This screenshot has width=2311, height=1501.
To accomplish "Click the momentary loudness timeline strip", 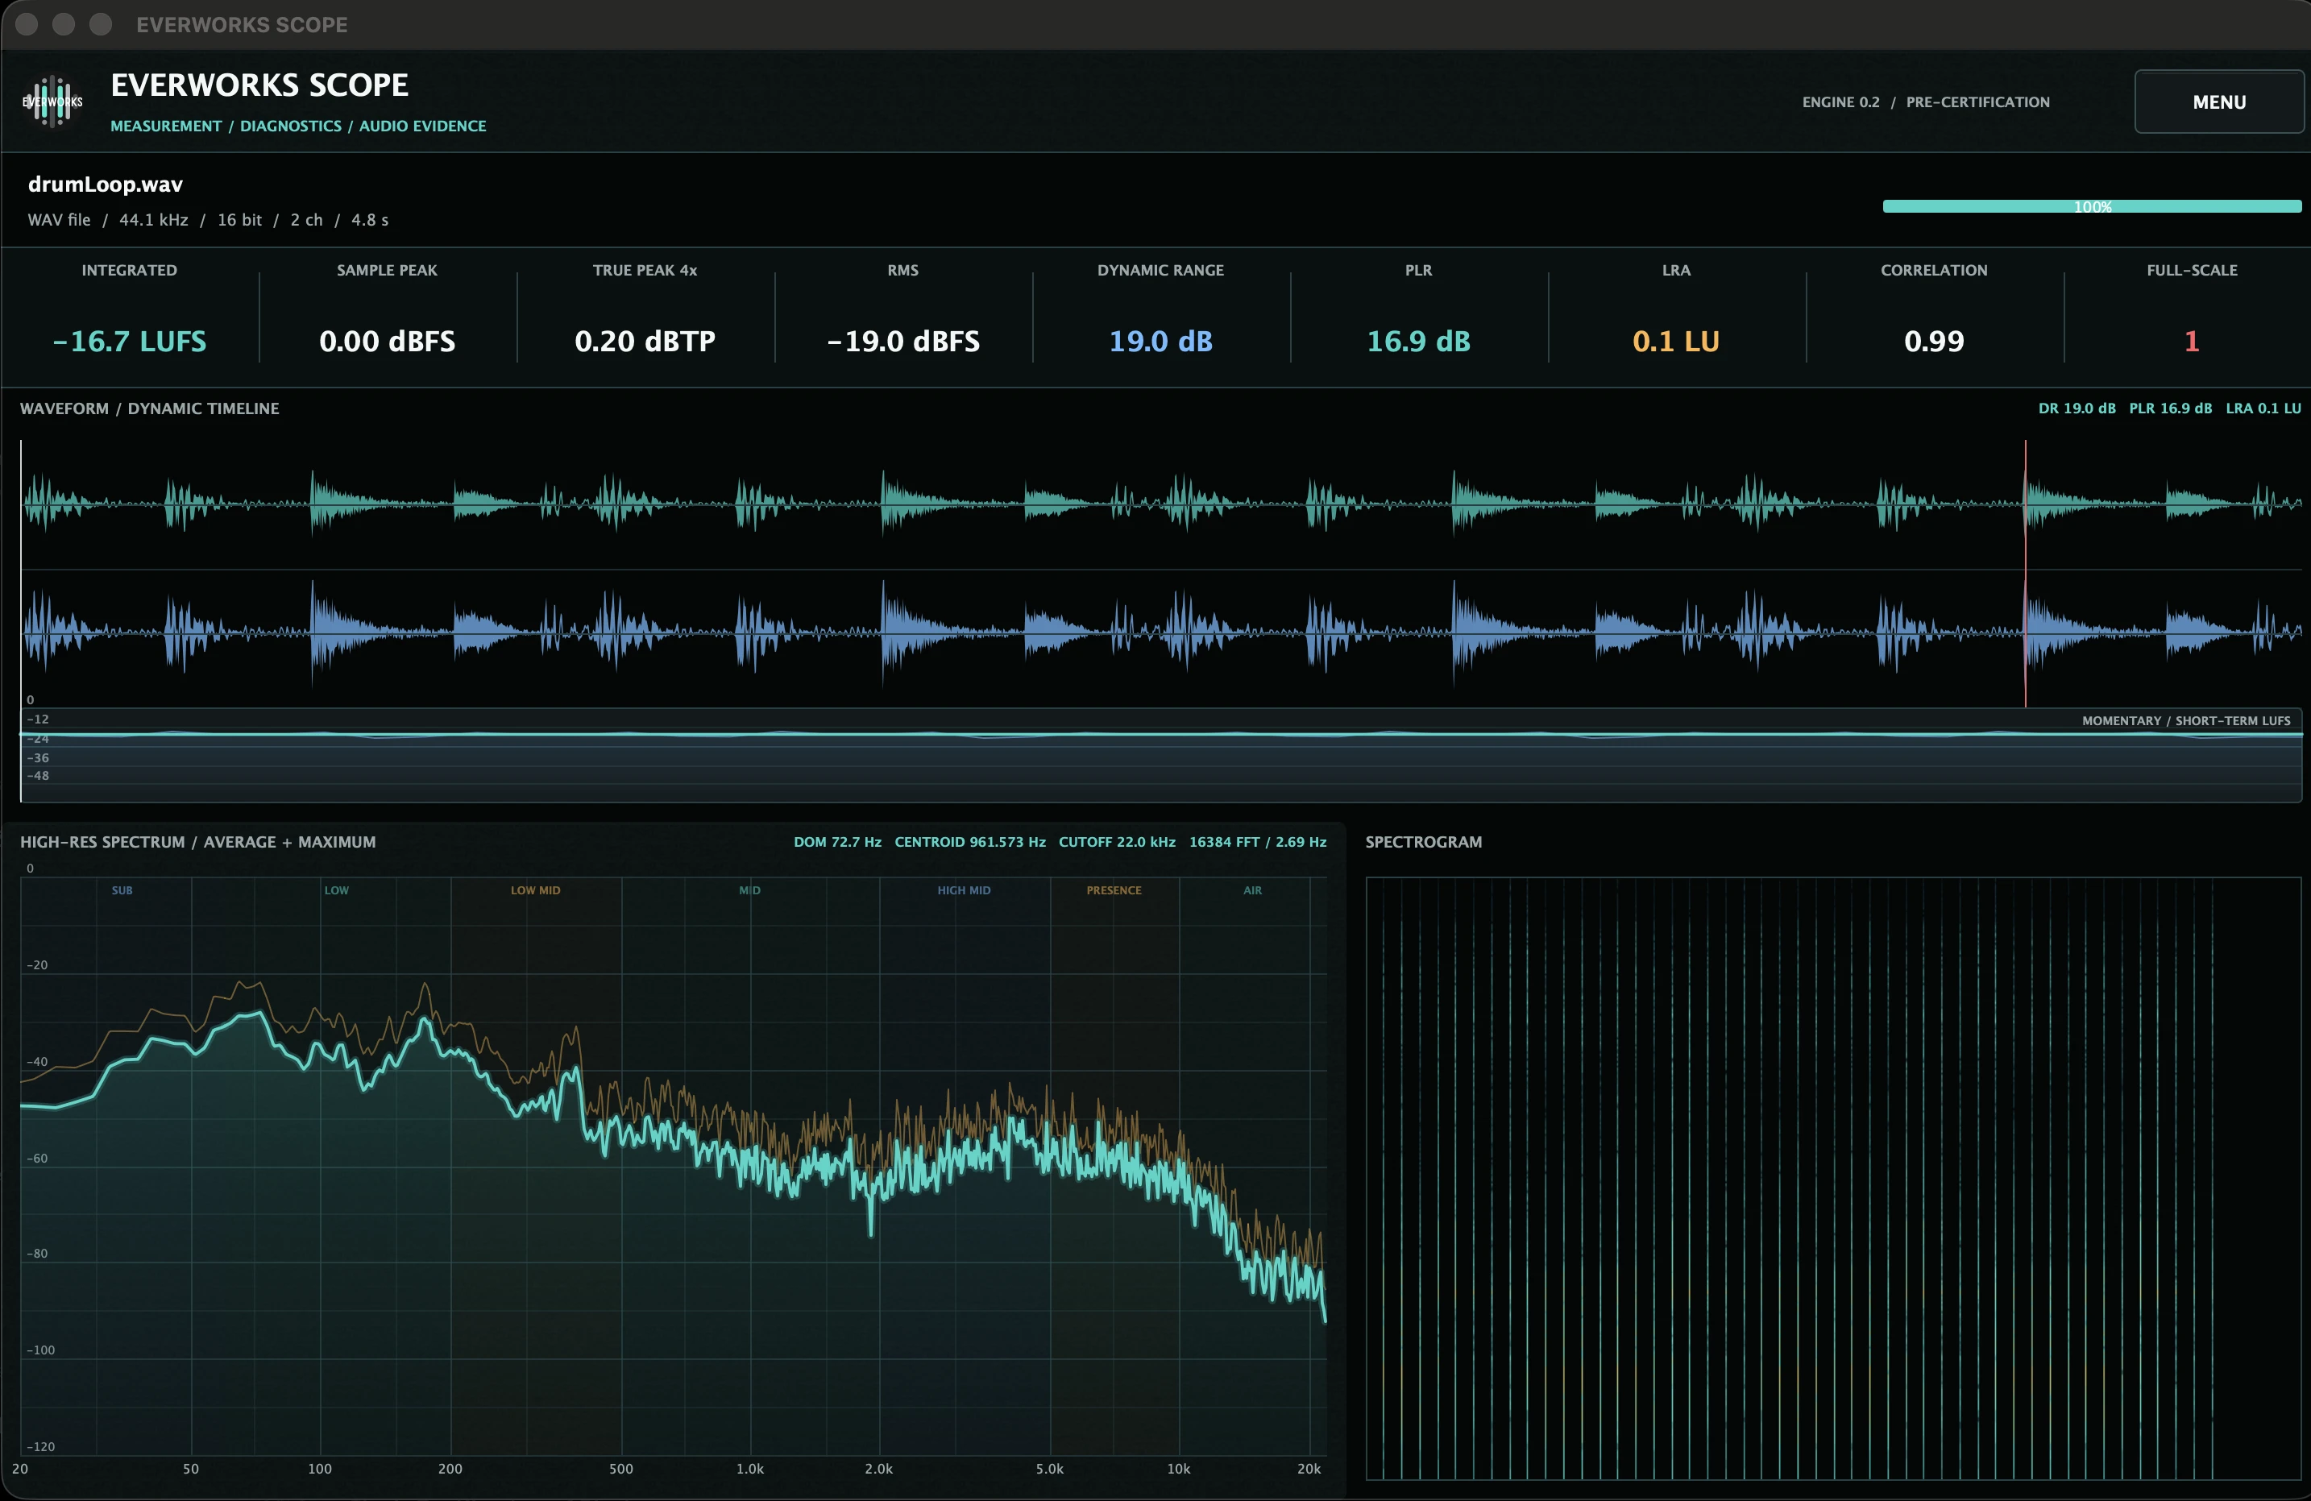I will click(1161, 756).
